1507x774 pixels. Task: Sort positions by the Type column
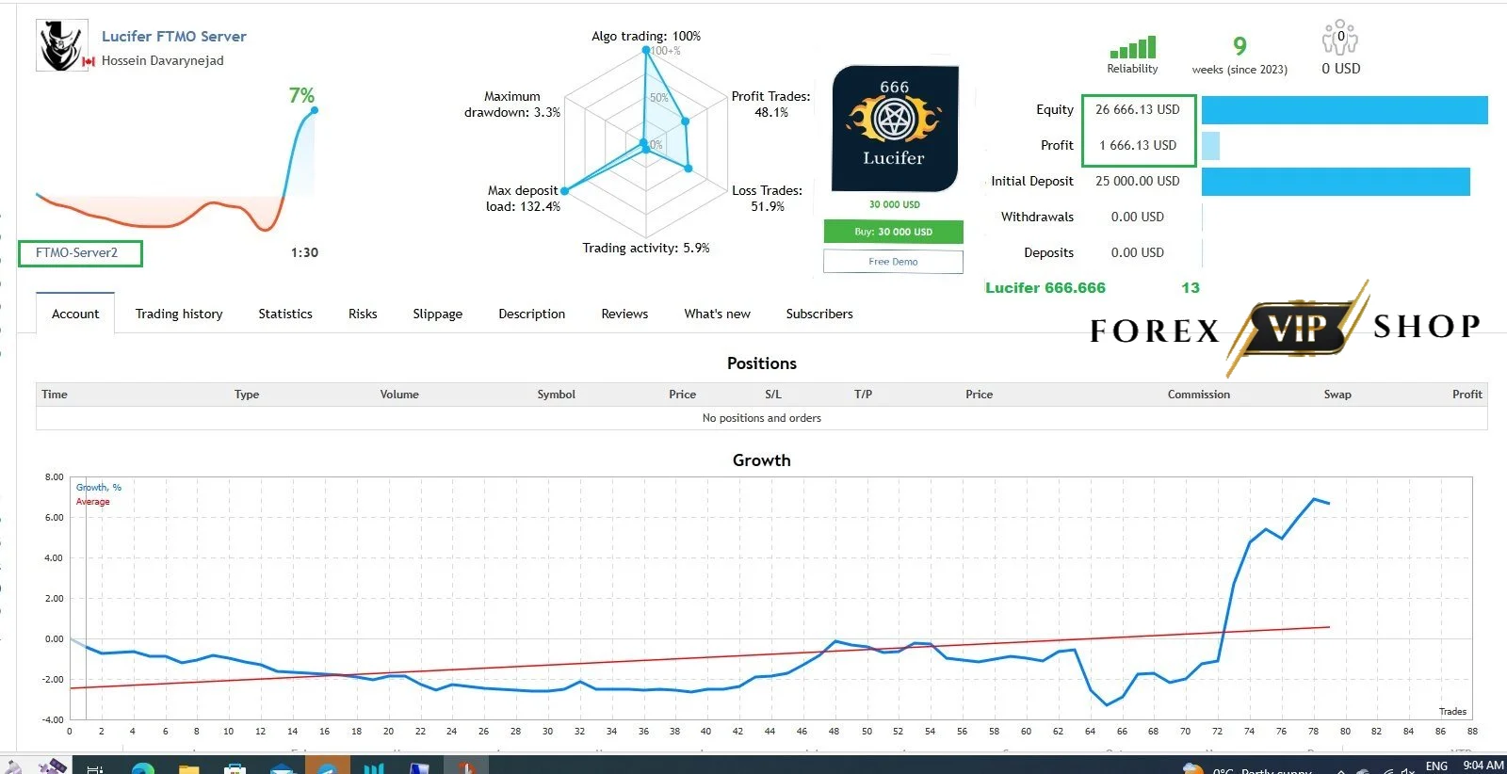point(247,395)
